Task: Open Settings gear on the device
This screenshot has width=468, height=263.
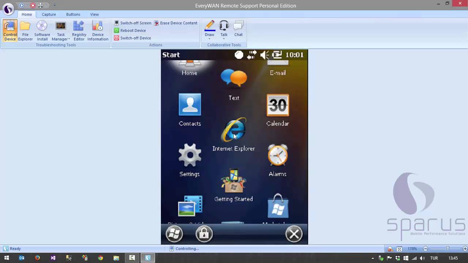Action: (190, 160)
